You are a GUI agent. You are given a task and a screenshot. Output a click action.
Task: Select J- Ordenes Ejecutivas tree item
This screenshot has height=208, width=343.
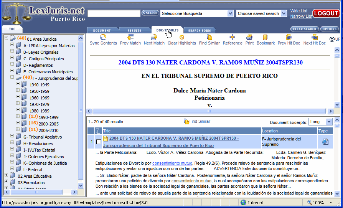pos(43,157)
